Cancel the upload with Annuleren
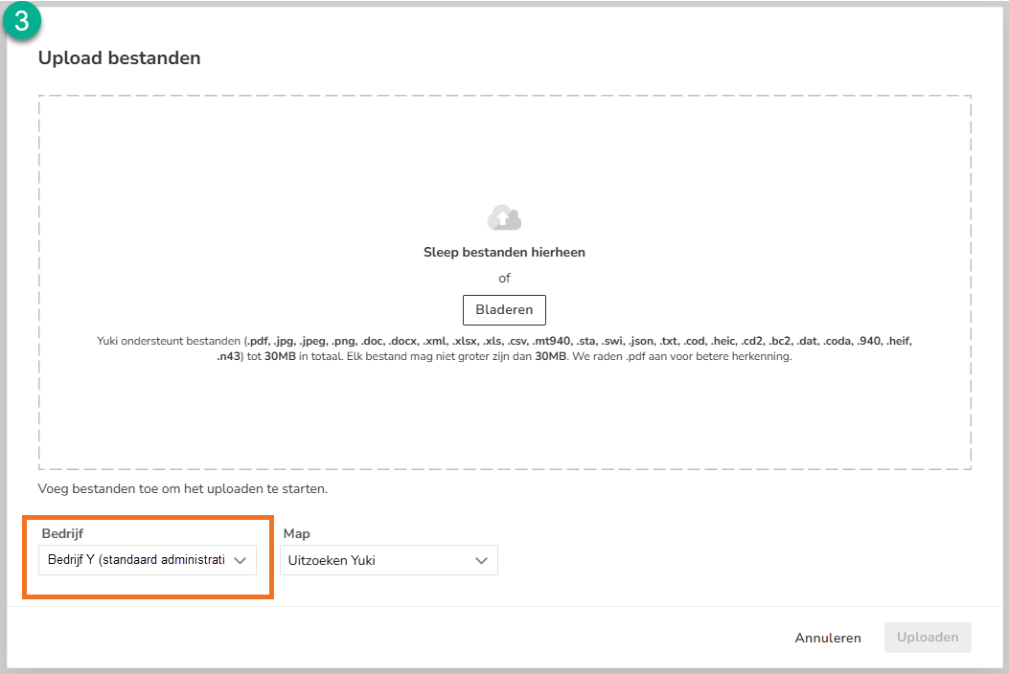Screen dimensions: 1009x674 [828, 638]
